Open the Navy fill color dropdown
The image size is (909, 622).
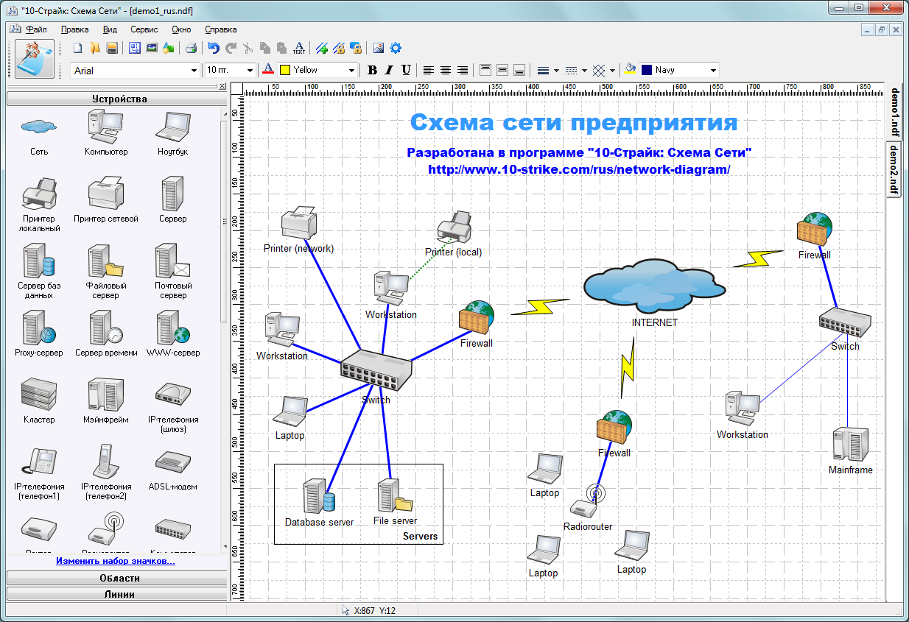(x=713, y=71)
